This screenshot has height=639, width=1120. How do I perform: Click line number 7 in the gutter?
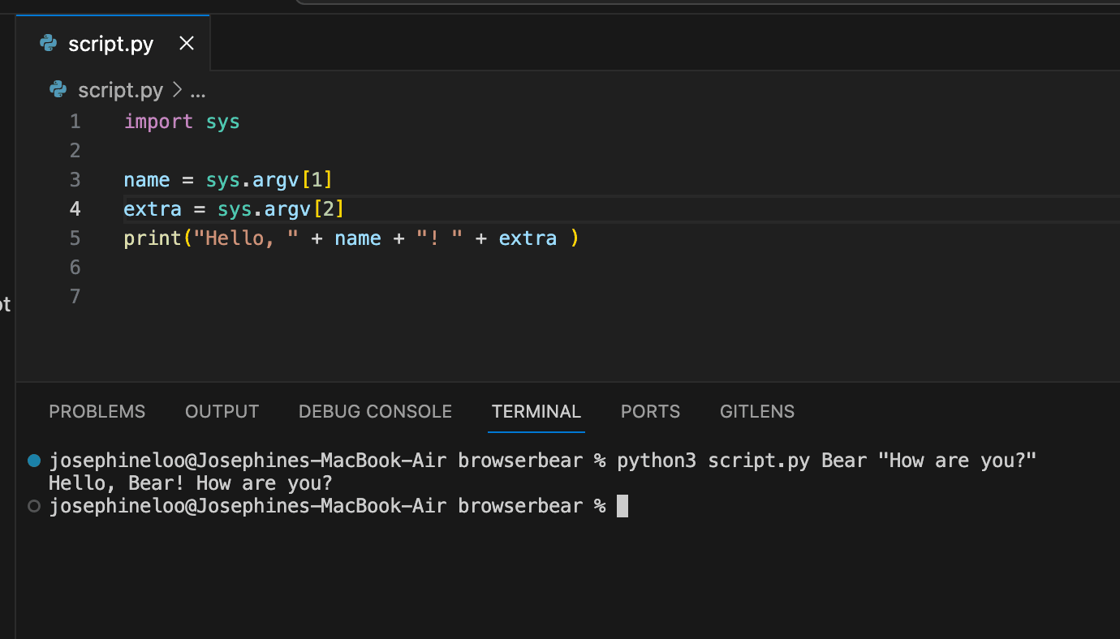[75, 297]
